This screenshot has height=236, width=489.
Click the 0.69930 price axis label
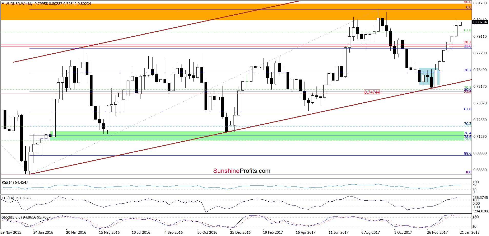(x=480, y=153)
